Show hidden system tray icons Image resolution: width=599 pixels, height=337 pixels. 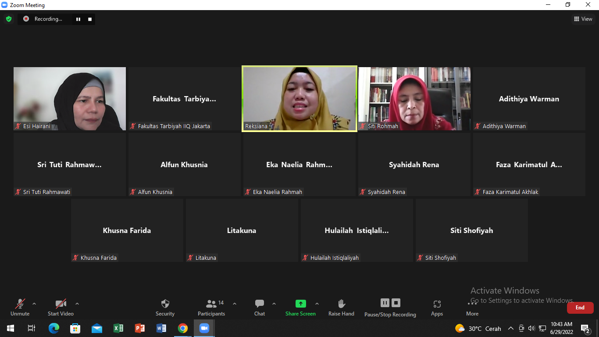click(511, 328)
